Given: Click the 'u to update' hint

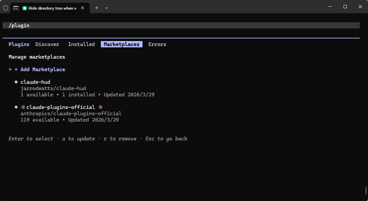Looking at the screenshot, I should pyautogui.click(x=78, y=139).
